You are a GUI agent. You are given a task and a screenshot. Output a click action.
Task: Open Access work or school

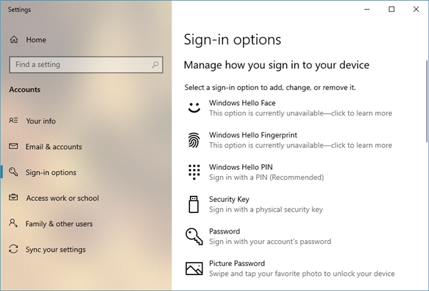click(86, 198)
